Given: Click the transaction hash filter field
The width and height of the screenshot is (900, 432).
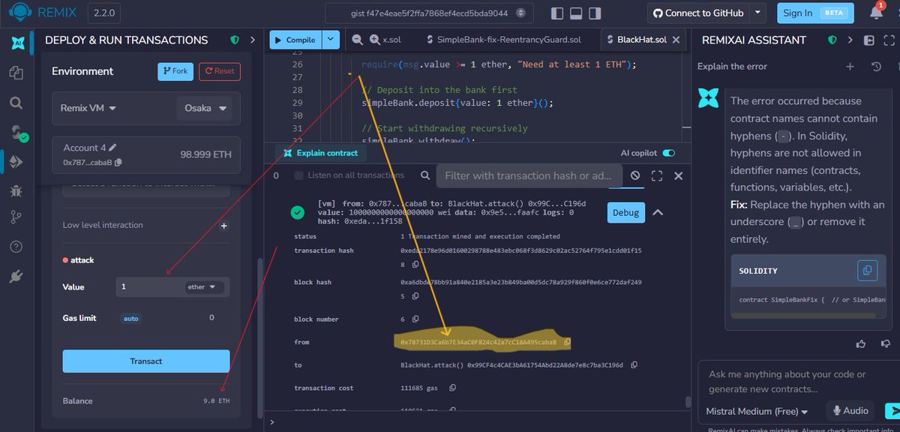Looking at the screenshot, I should 529,175.
